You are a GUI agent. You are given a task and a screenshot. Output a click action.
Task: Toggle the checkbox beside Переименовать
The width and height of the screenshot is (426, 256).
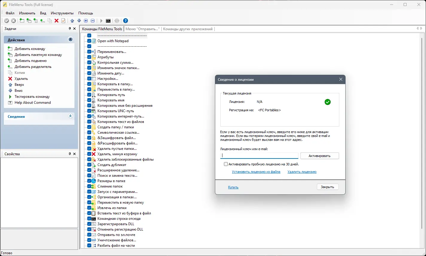pyautogui.click(x=89, y=51)
